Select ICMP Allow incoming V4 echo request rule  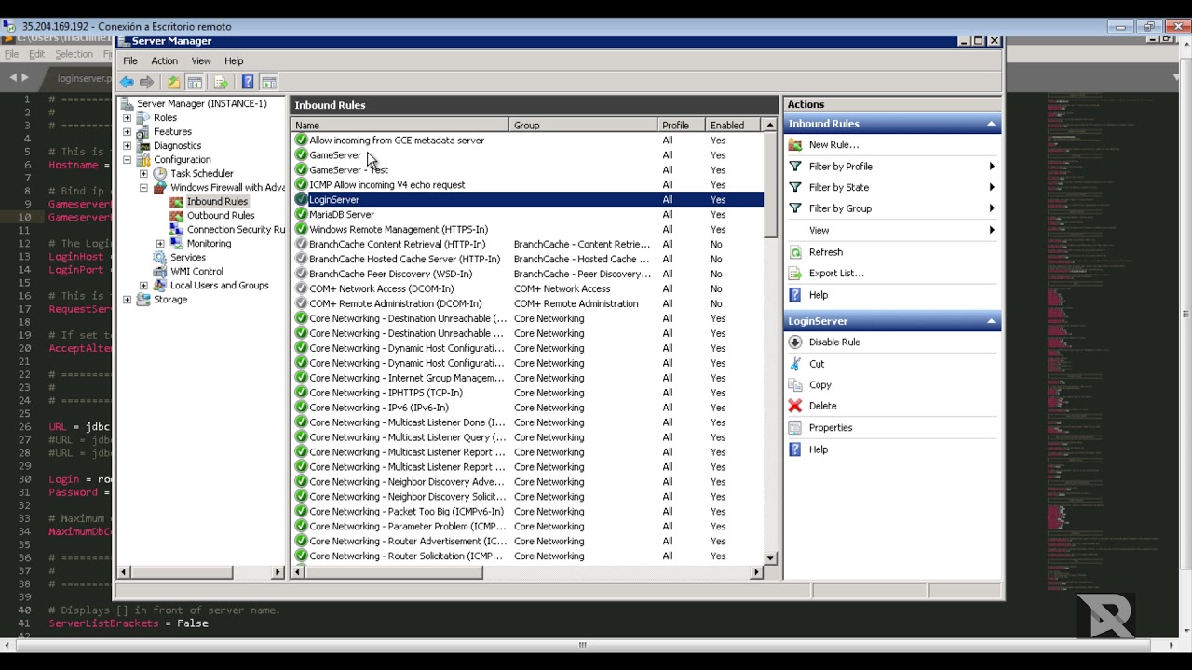click(386, 184)
